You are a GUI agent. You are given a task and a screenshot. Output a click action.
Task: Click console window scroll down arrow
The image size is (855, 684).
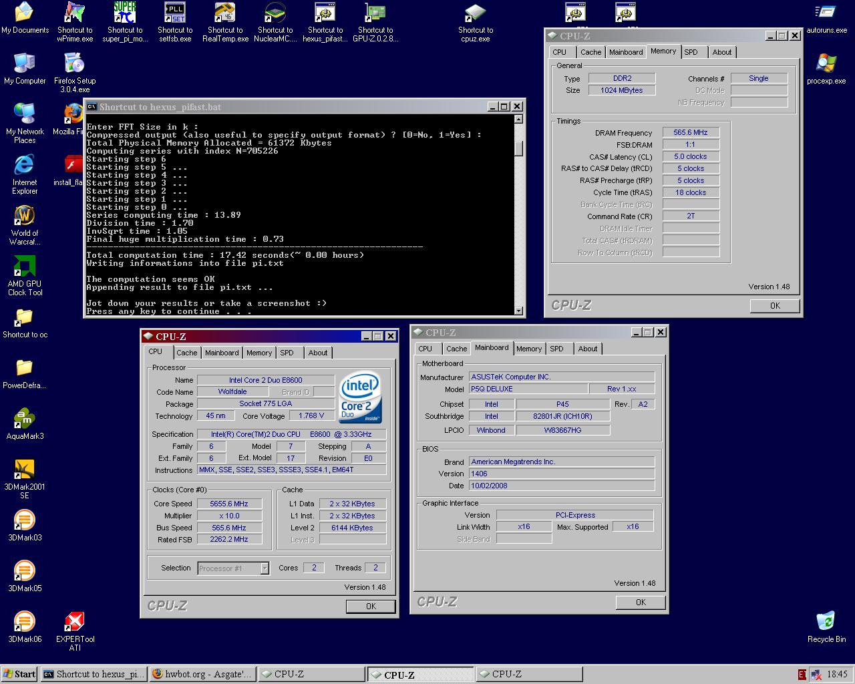point(518,310)
